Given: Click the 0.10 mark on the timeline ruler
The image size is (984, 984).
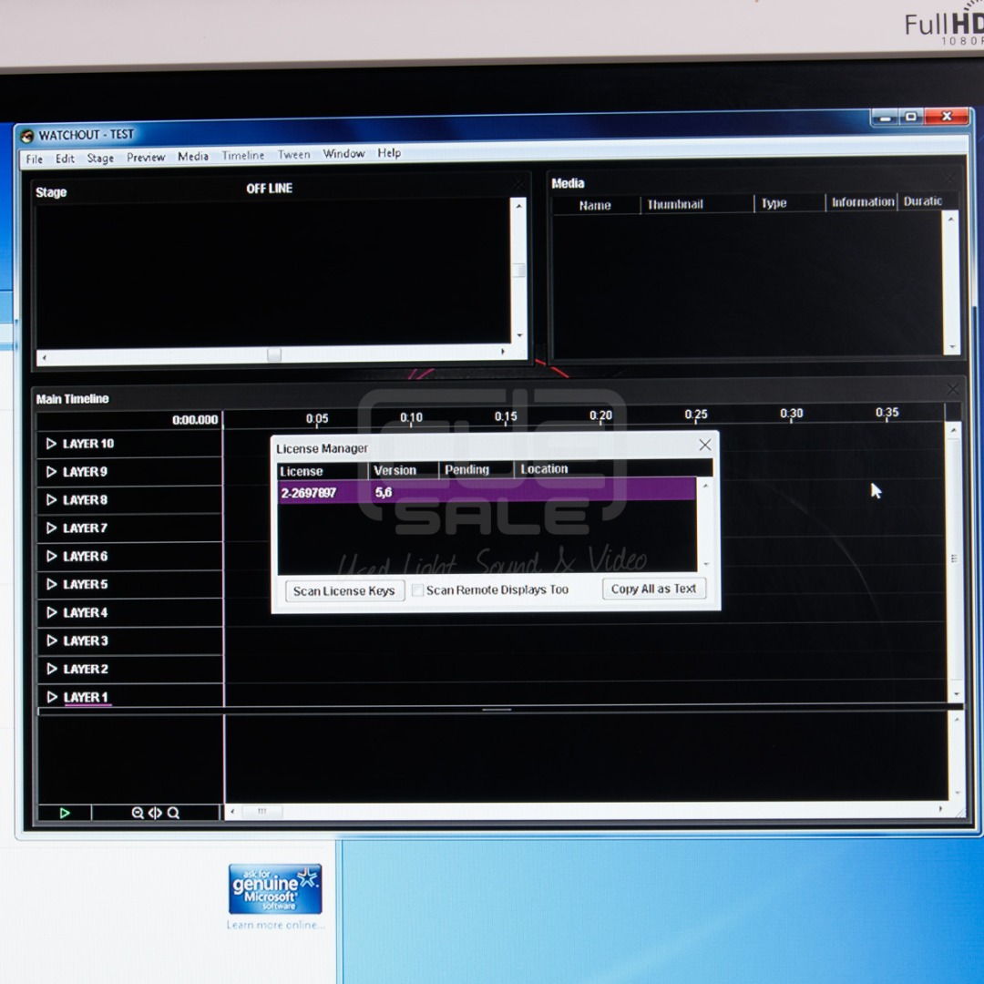Looking at the screenshot, I should click(411, 417).
